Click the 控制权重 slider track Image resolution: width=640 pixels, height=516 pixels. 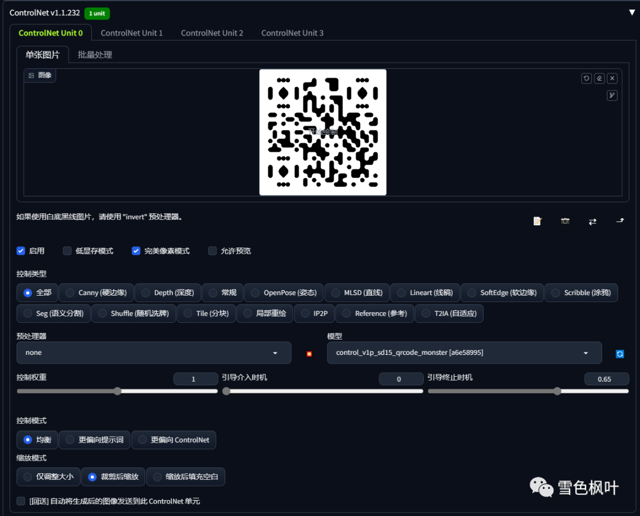click(117, 391)
